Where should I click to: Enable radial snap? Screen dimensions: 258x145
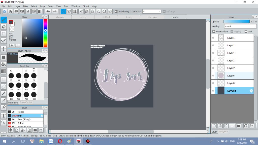[x=87, y=11]
